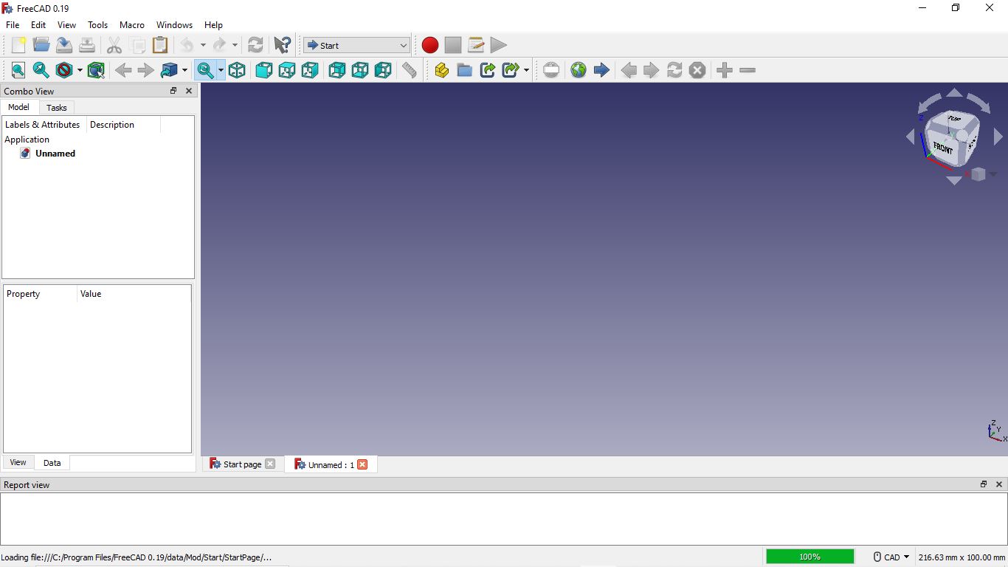Click the Fit selection zoom icon
1008x567 pixels.
(41, 70)
